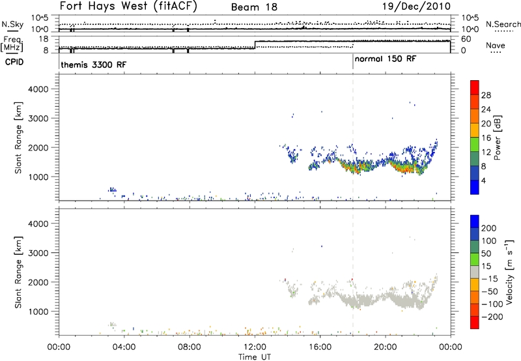The image size is (521, 361).
Task: Click the red bottom segment of Velocity colorbar
Action: click(x=475, y=323)
